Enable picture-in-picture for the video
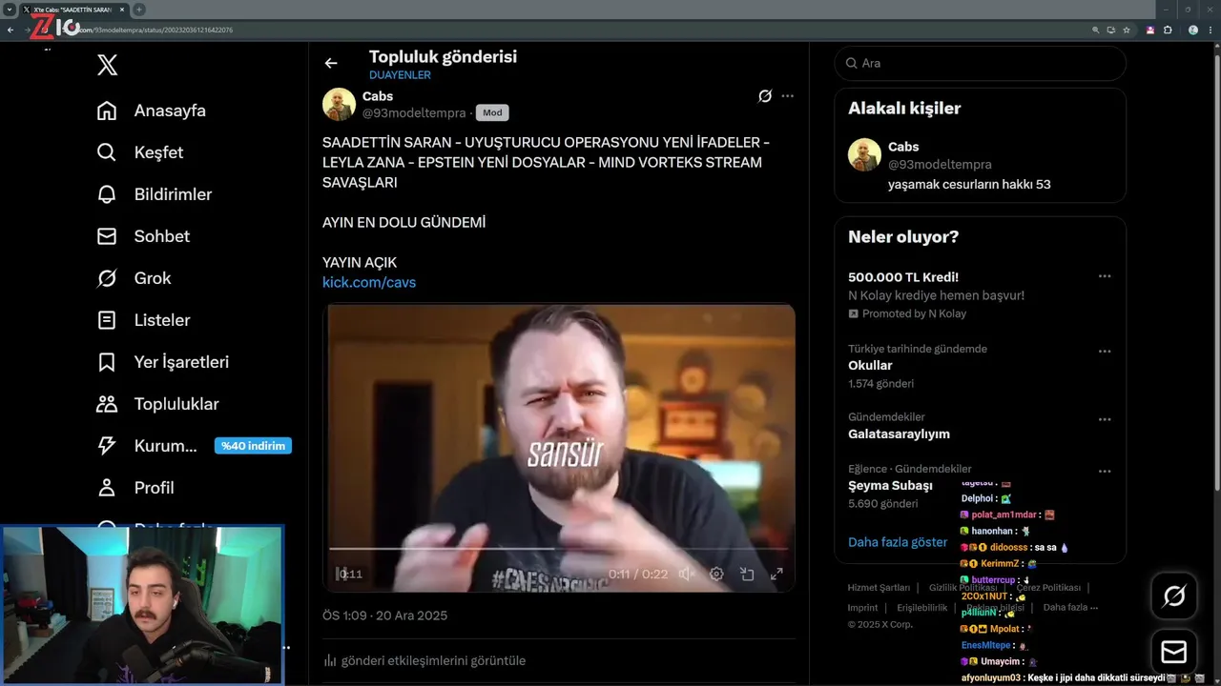This screenshot has height=686, width=1221. (x=747, y=574)
